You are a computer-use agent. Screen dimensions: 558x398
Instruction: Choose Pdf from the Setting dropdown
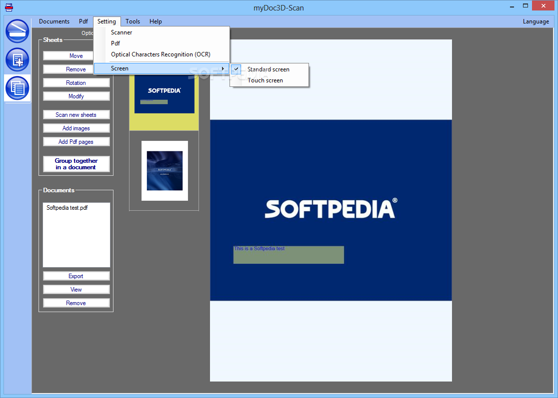[161, 43]
